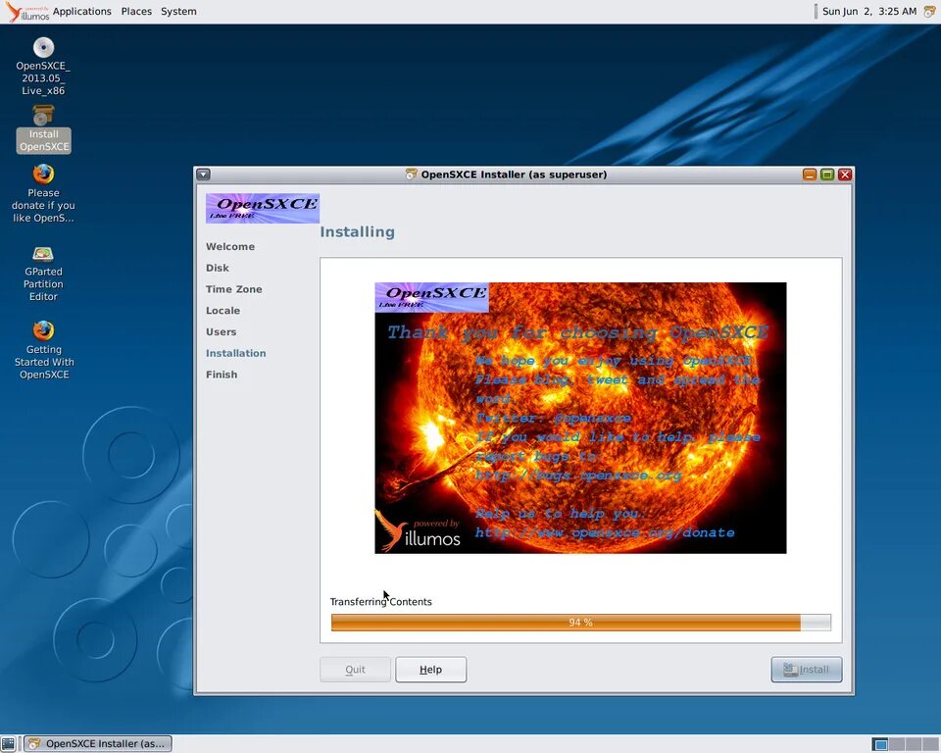The height and width of the screenshot is (753, 941).
Task: Select the Locale step in sidebar
Action: point(223,311)
